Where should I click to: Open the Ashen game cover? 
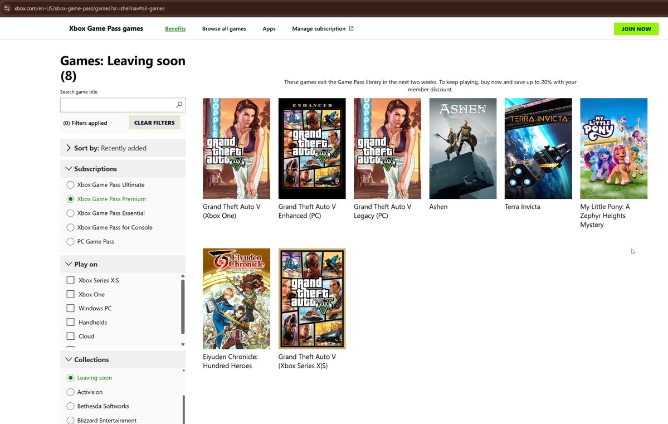(x=462, y=148)
